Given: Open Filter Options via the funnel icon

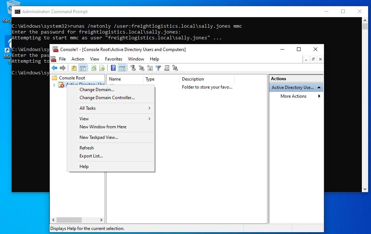Looking at the screenshot, I should (158, 68).
